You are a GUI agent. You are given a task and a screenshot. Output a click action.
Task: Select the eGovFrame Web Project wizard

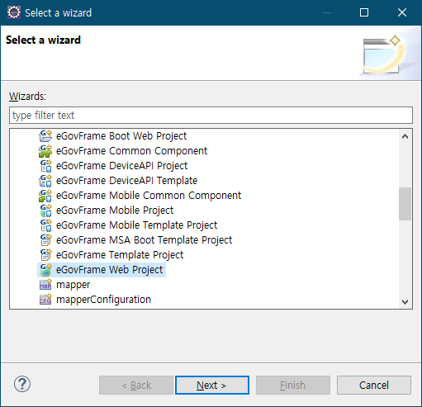point(110,270)
